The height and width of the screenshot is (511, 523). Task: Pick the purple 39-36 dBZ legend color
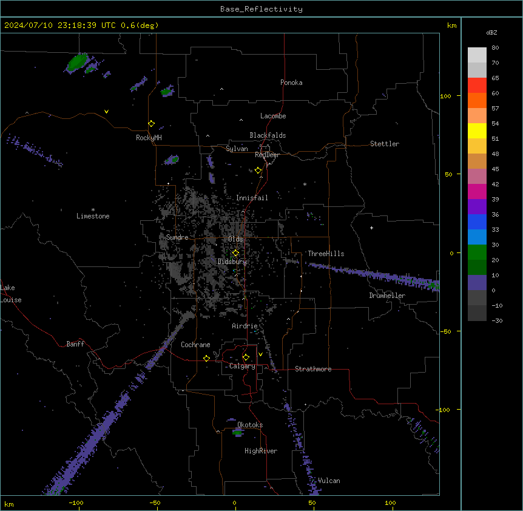coord(477,207)
